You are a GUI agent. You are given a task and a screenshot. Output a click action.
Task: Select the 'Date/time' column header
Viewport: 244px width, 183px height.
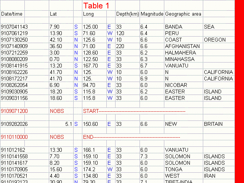click(x=12, y=14)
